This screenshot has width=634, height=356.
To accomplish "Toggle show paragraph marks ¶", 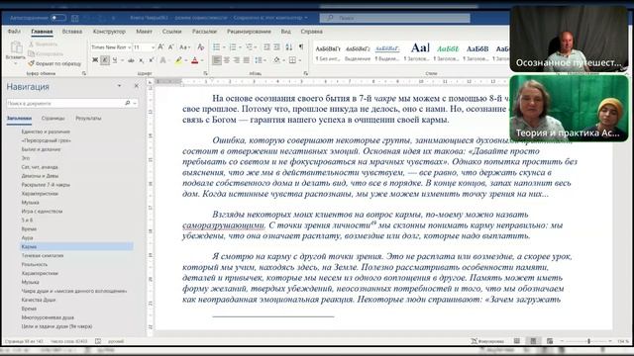I will [301, 47].
